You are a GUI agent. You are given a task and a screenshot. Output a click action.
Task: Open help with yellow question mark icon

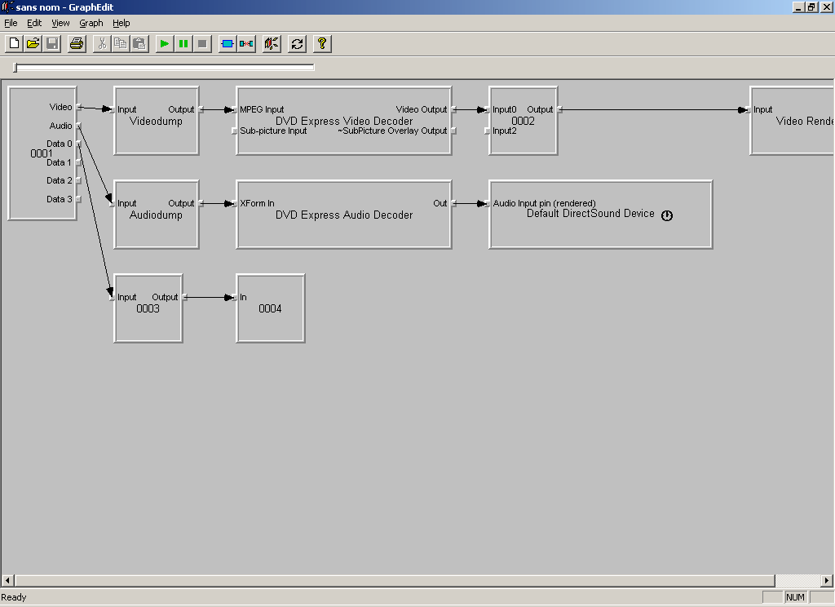click(322, 44)
